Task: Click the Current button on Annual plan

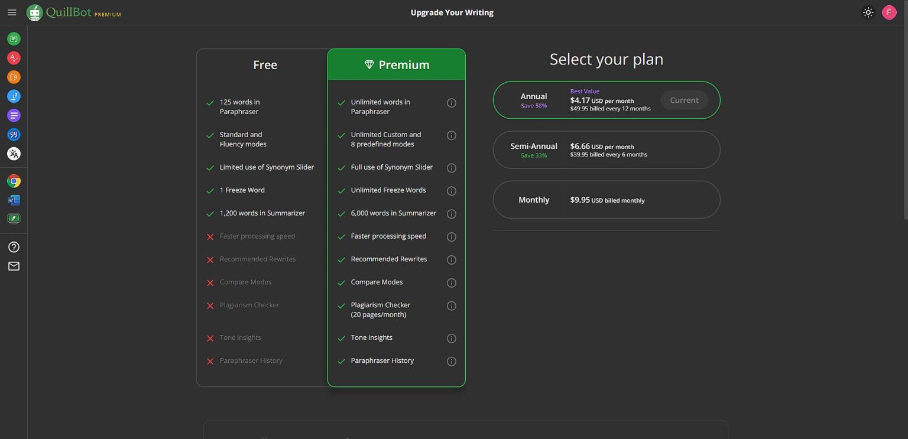Action: 684,100
